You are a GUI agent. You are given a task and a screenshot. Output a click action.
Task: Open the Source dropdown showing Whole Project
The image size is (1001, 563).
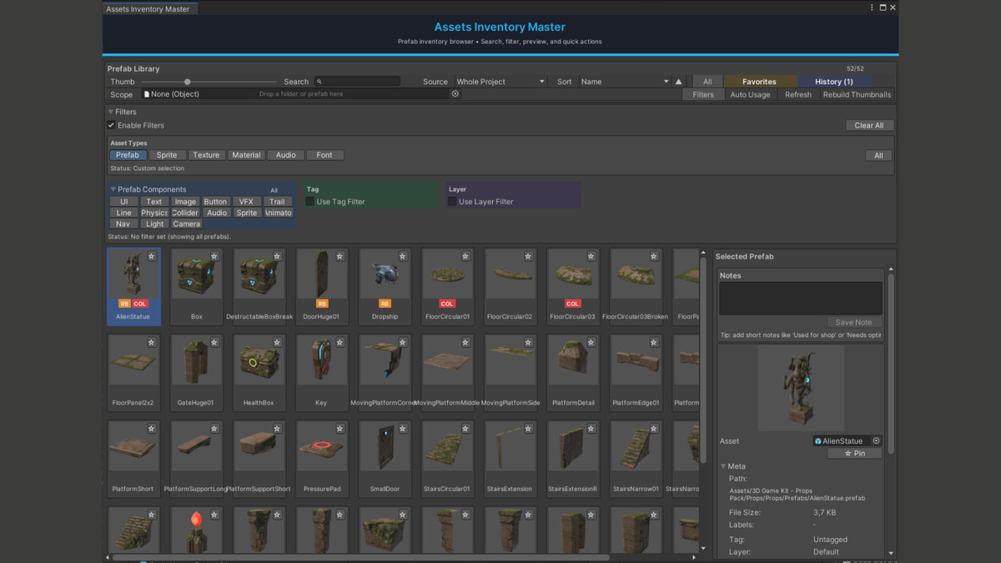pos(500,82)
